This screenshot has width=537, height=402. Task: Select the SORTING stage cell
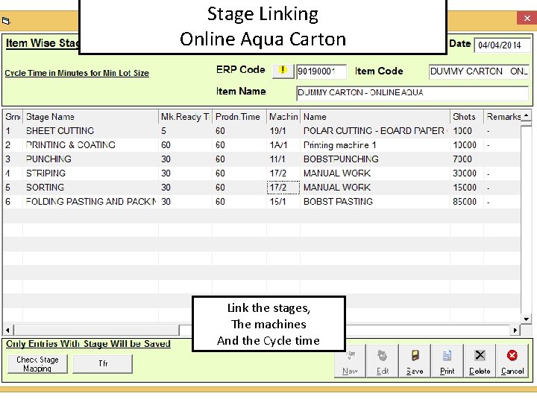pos(90,188)
